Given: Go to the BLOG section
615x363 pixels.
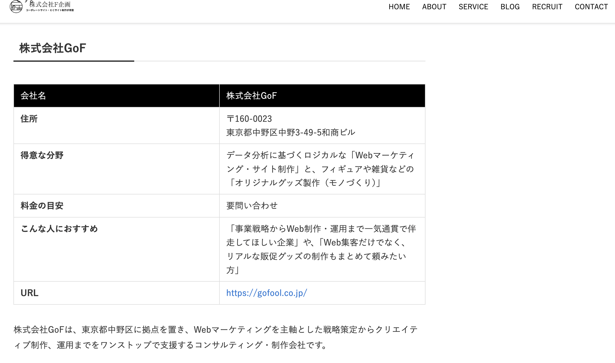Looking at the screenshot, I should [510, 7].
